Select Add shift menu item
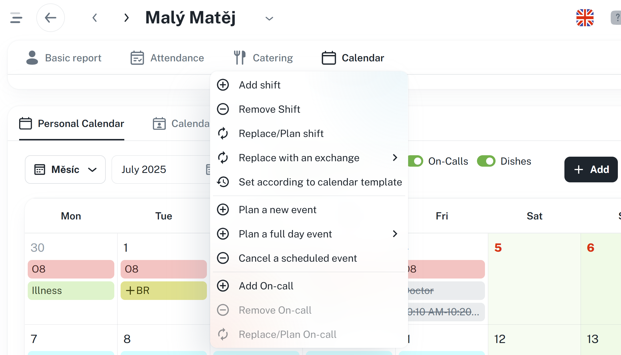 259,85
